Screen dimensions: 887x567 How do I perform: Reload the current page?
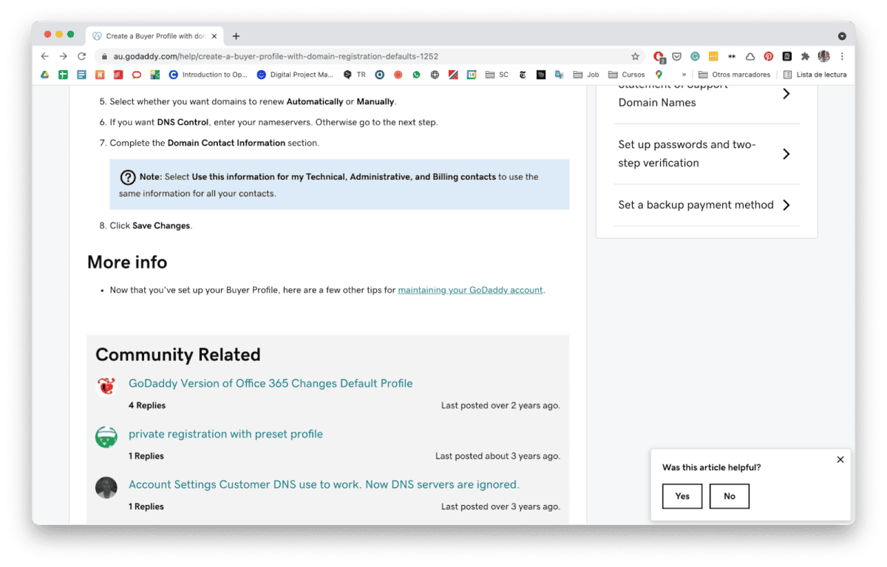82,56
